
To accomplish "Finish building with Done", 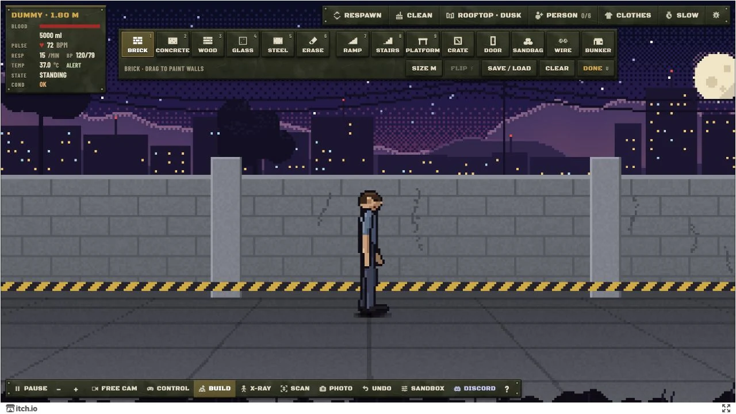I will pyautogui.click(x=596, y=68).
